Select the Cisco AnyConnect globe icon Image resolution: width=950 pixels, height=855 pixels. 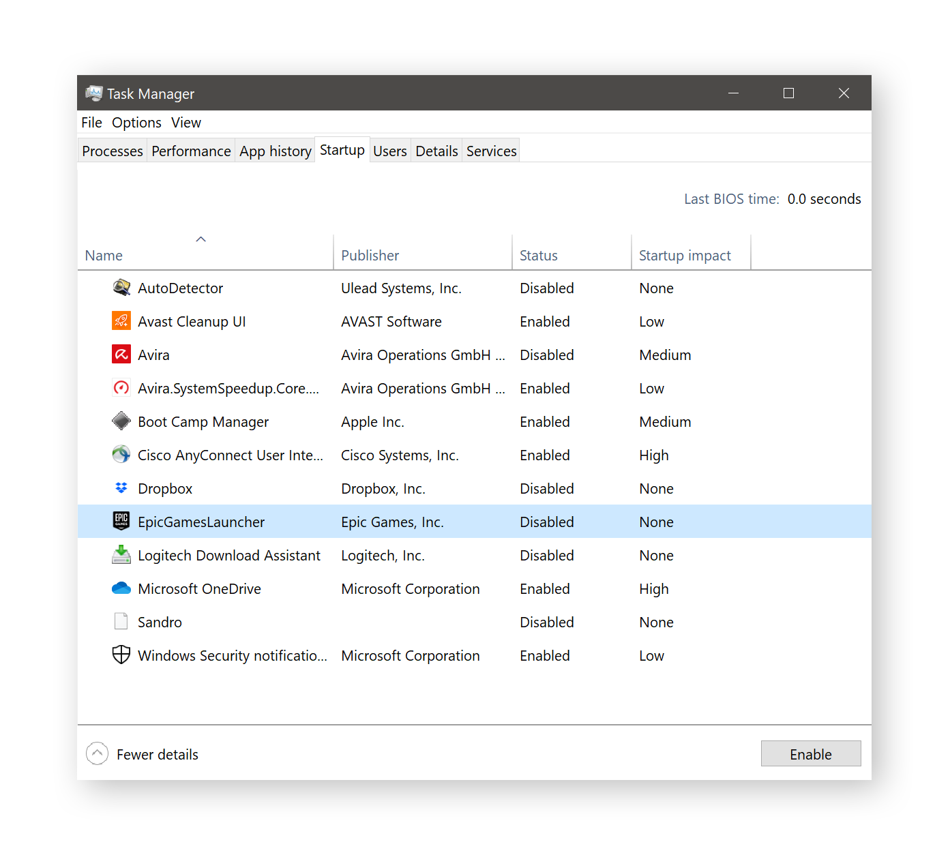121,454
